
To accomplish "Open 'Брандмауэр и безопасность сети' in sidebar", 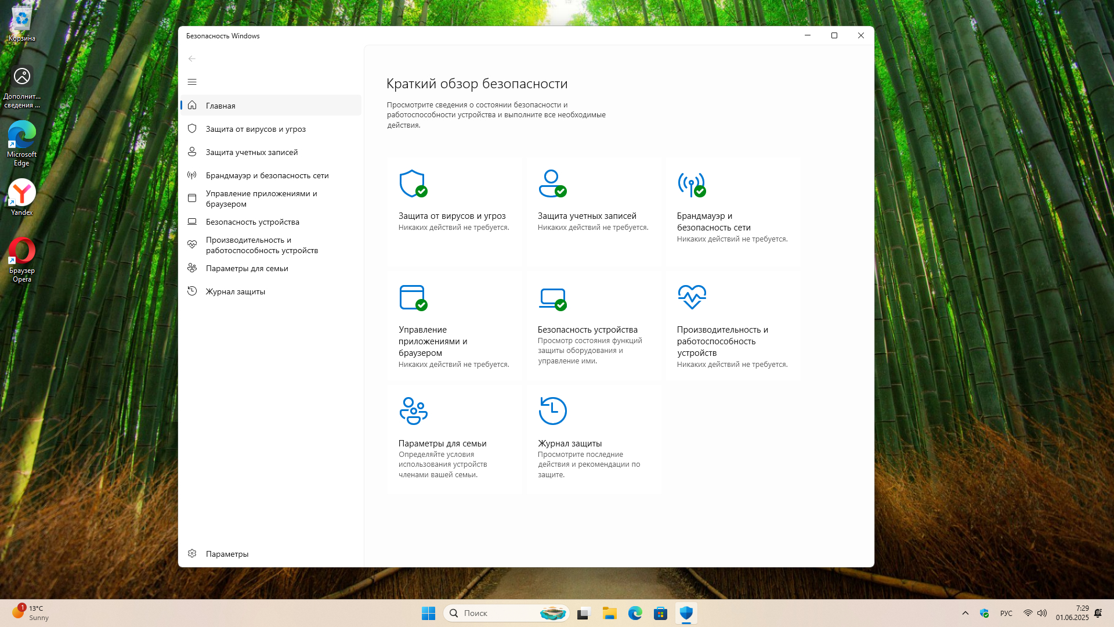I will pos(267,175).
